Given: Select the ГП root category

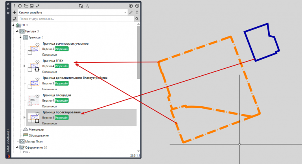Looking at the screenshot, I should tap(23, 25).
